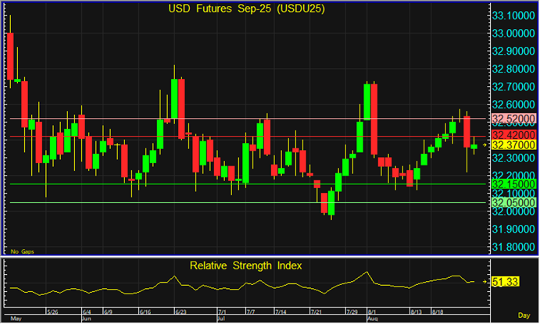Click the yellow arrow last-price marker

coord(485,145)
